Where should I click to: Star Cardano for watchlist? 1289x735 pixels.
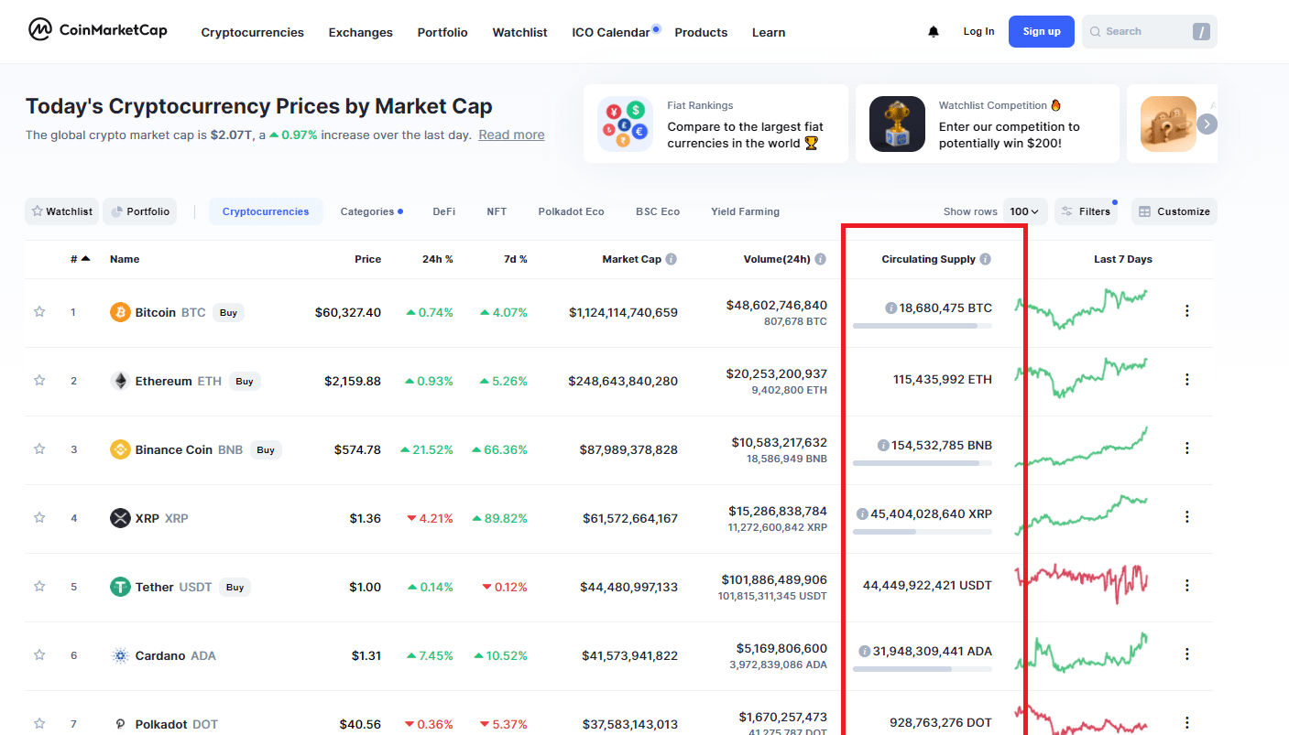[x=39, y=654]
